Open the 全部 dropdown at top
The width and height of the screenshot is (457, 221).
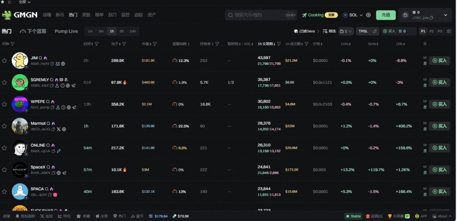[x=25, y=2]
